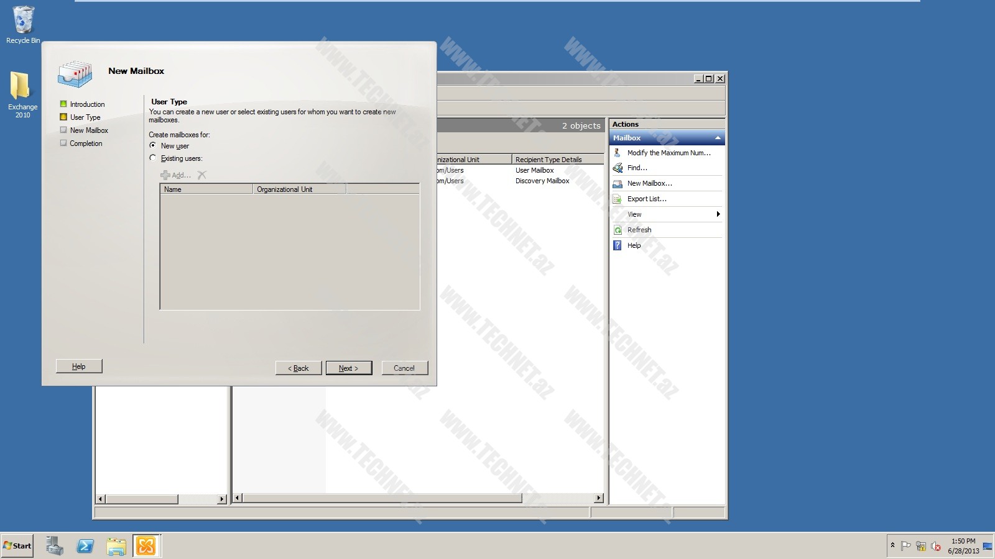Show hidden system tray icons
Screen dimensions: 995x559
point(892,545)
